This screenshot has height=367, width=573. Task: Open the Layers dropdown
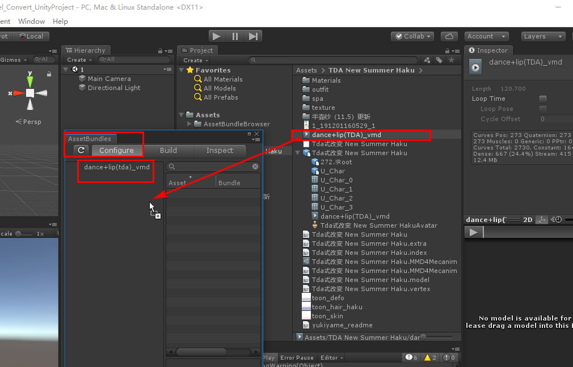pos(542,36)
